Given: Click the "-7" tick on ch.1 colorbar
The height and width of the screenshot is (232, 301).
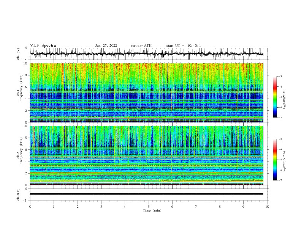Looking at the screenshot, I should 280,118.
